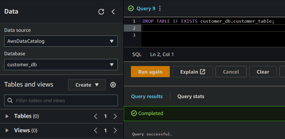The height and width of the screenshot is (139, 285).
Task: Expand the Tables section
Action: pos(7,116)
